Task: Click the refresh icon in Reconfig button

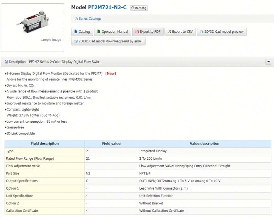Action: [x=133, y=8]
